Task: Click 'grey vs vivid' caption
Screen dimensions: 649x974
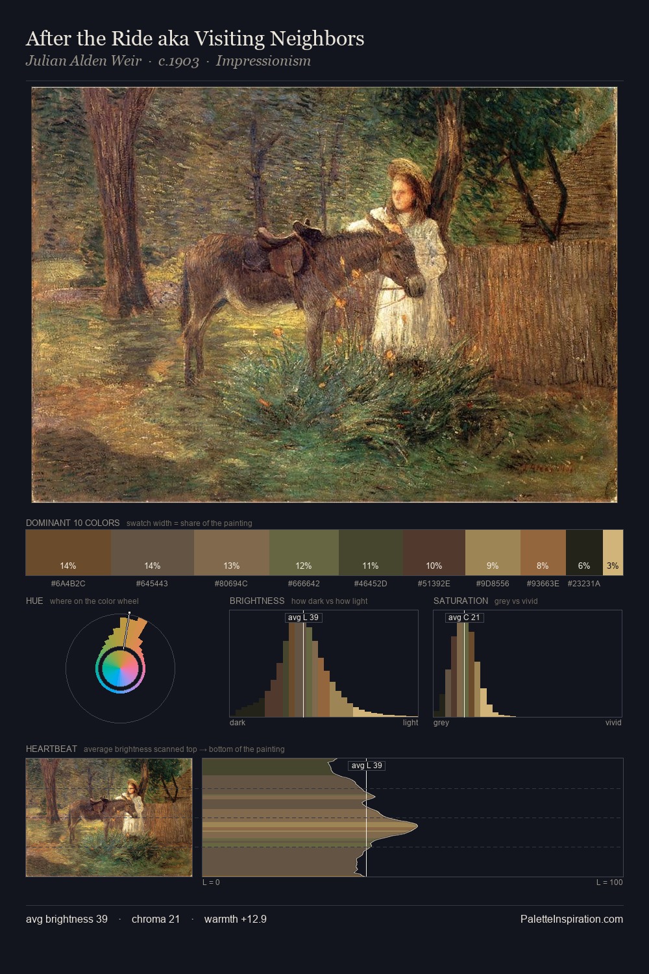Action: [516, 601]
